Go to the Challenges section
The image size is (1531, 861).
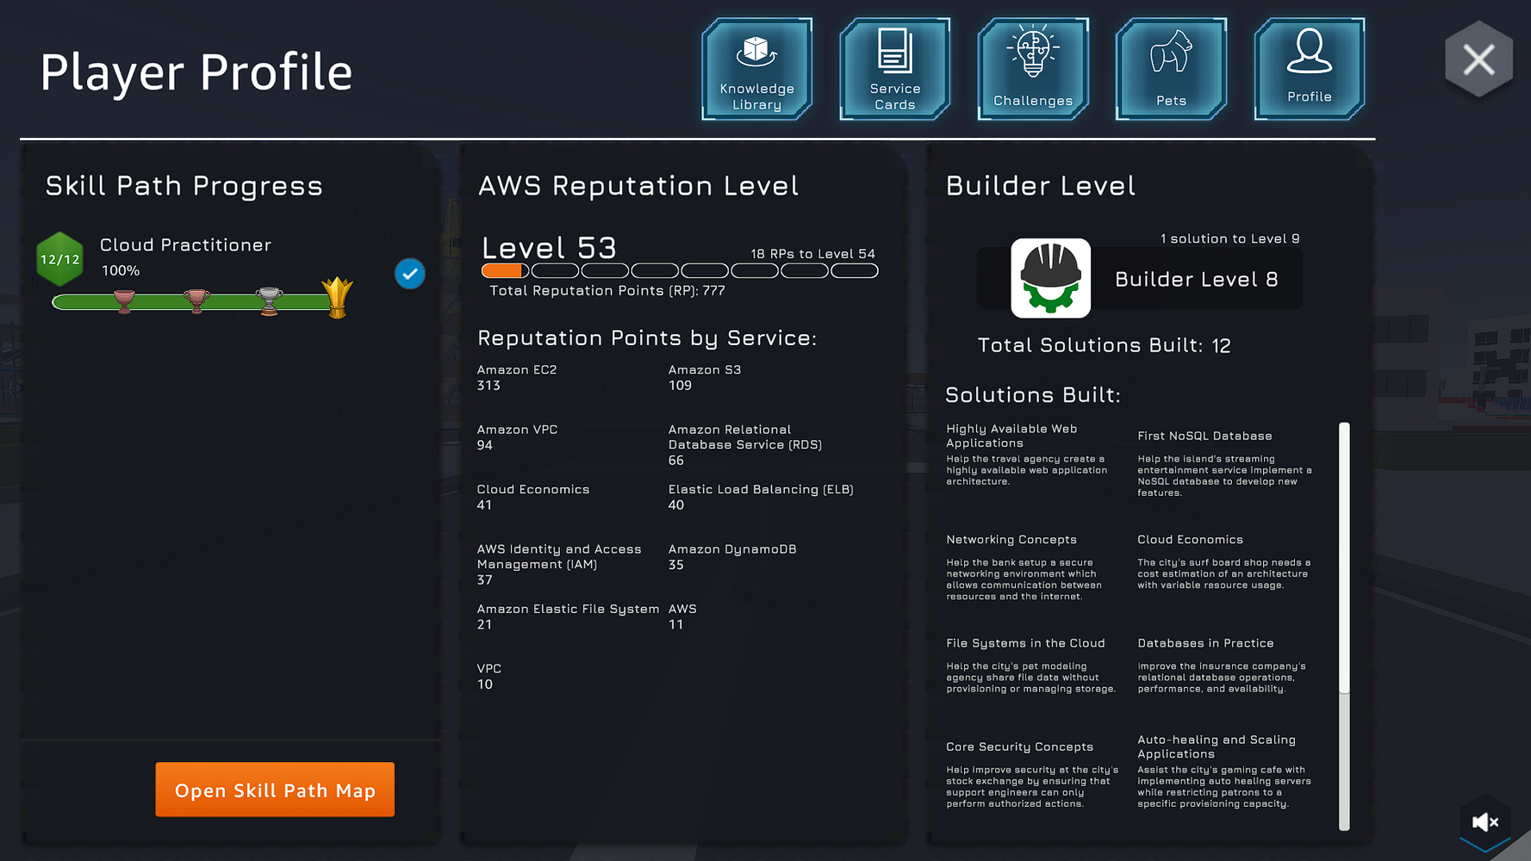coord(1032,70)
